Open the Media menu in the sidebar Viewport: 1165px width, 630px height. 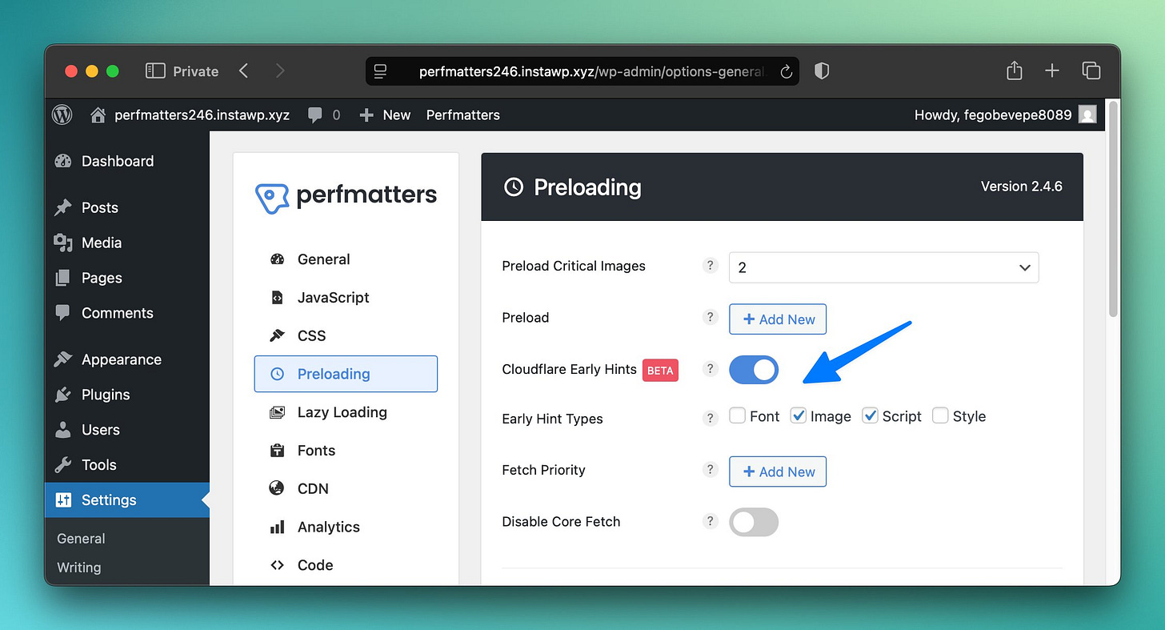pyautogui.click(x=127, y=243)
